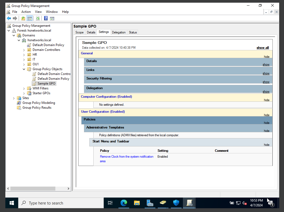Toggle the Details section with its show link

pos(266,65)
